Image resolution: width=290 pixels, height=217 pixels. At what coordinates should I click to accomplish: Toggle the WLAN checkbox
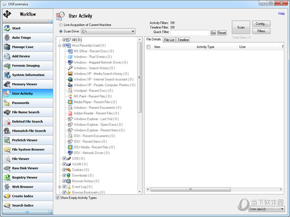(64, 164)
